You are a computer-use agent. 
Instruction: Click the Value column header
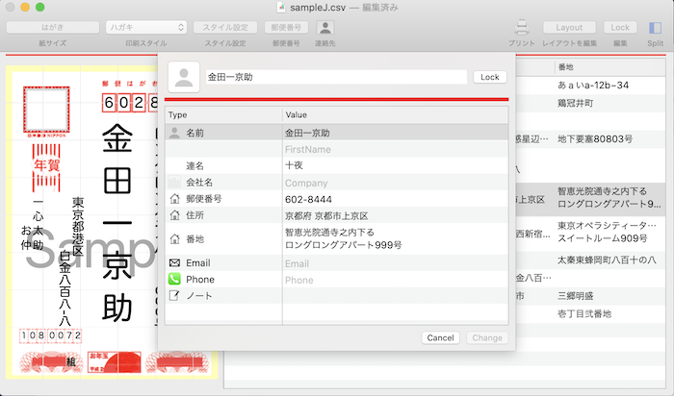point(395,115)
